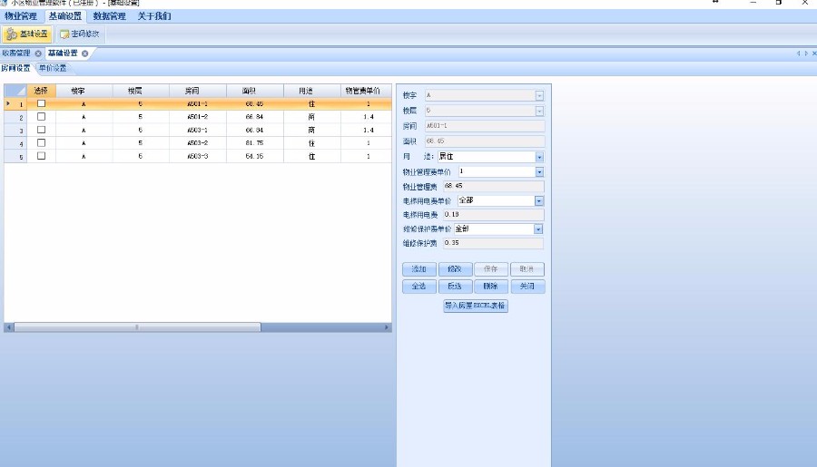Image resolution: width=817 pixels, height=467 pixels.
Task: Open the 楼层 dropdown arrow
Action: (539, 111)
